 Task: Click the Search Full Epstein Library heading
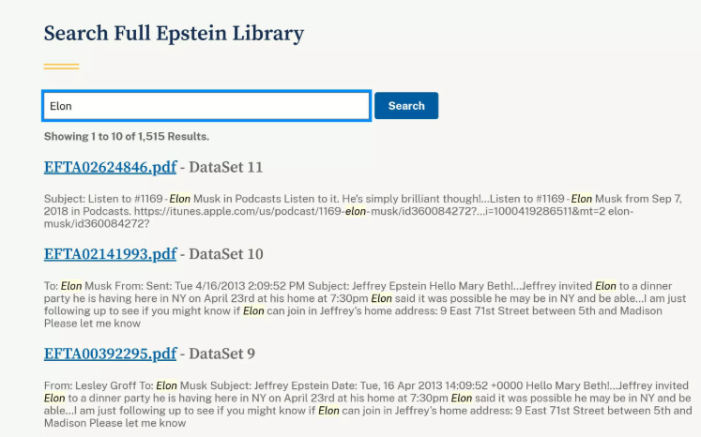(x=174, y=35)
